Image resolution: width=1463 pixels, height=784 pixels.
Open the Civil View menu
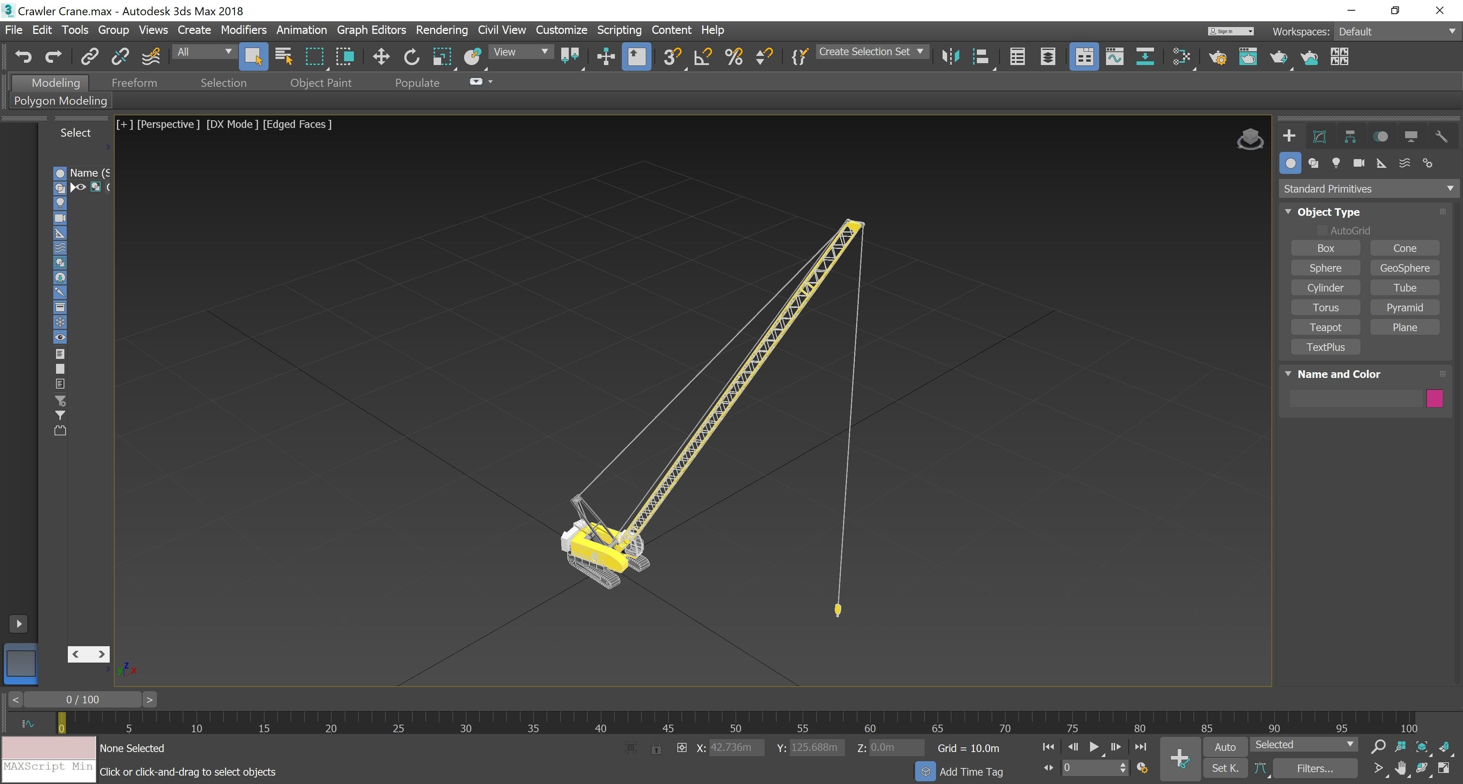(501, 30)
